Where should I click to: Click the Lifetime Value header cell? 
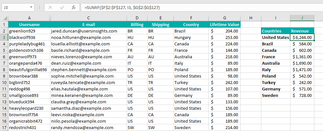pos(224,25)
